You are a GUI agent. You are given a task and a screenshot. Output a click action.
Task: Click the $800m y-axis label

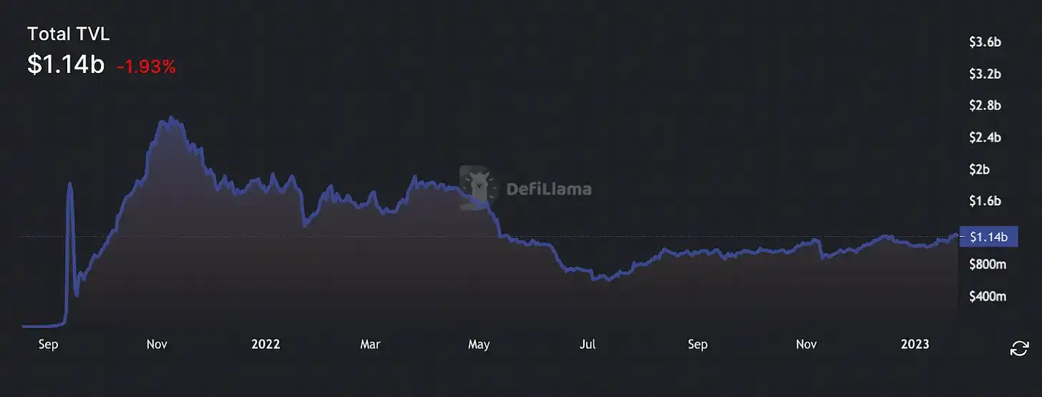tap(988, 265)
